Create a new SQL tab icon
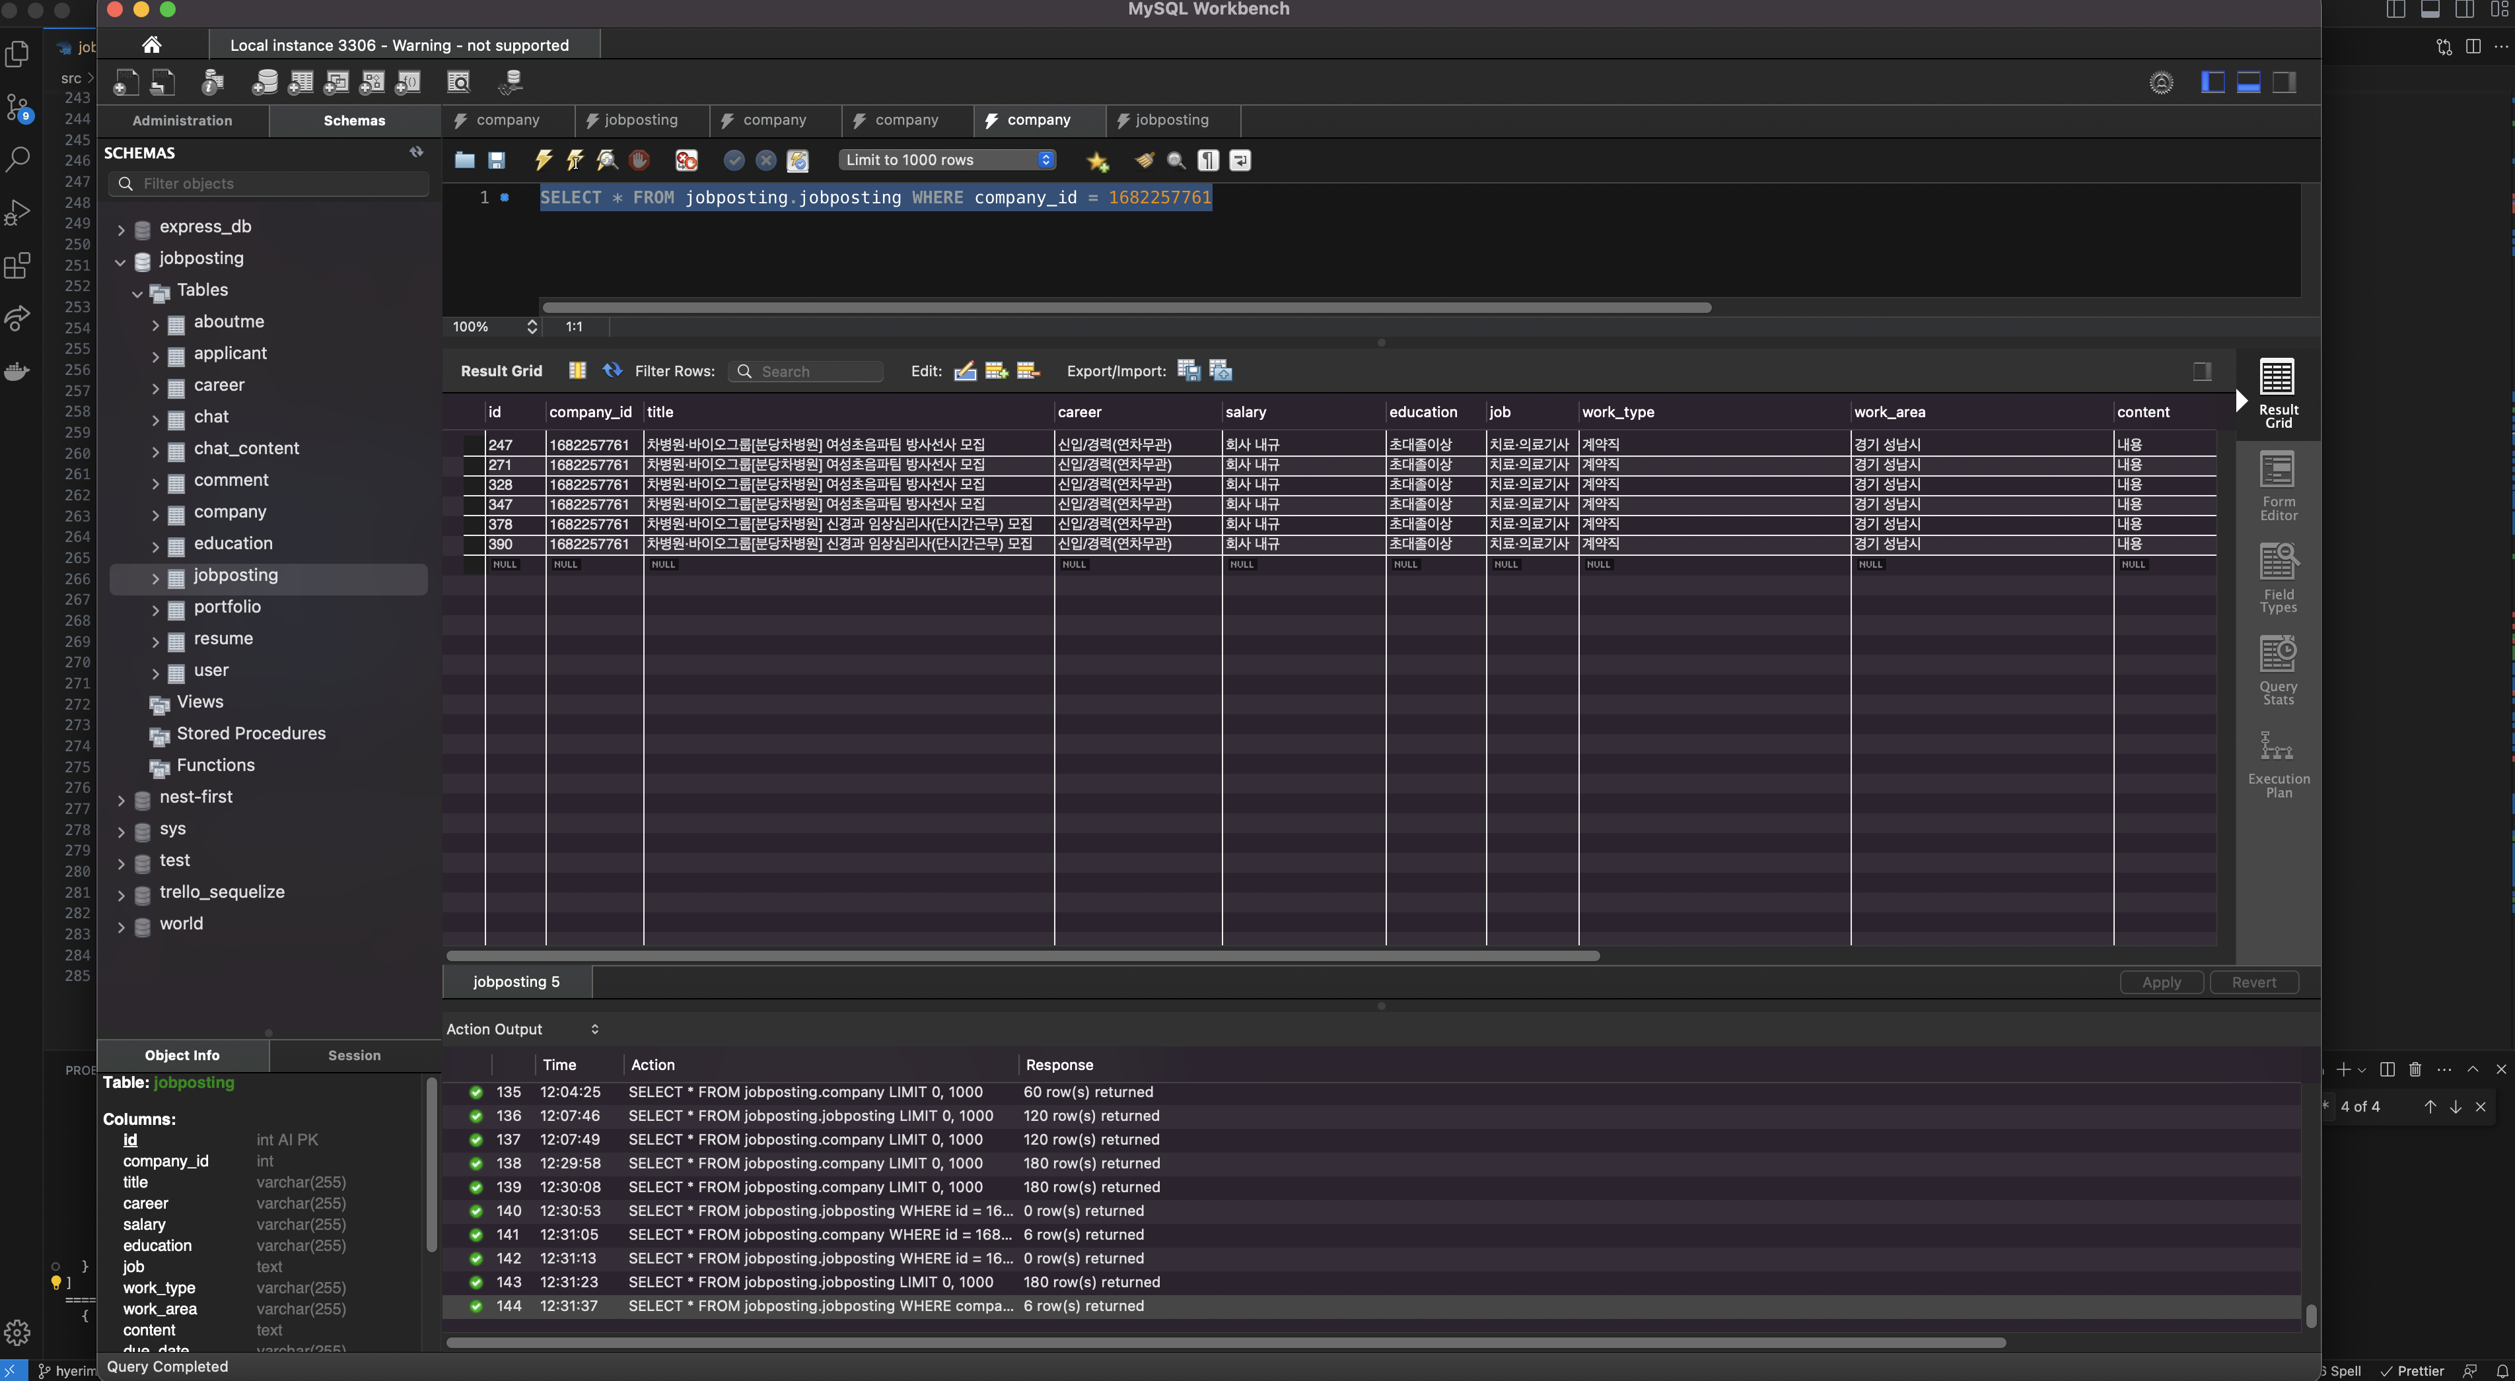2515x1381 pixels. coord(126,83)
